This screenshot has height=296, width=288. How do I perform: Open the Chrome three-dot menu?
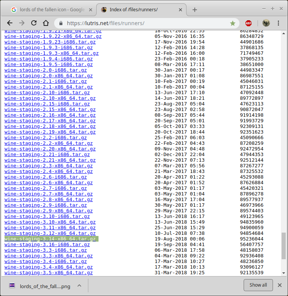(x=278, y=23)
